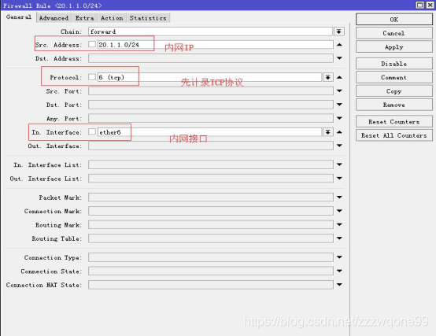Add a Comment to the rule

tap(394, 77)
